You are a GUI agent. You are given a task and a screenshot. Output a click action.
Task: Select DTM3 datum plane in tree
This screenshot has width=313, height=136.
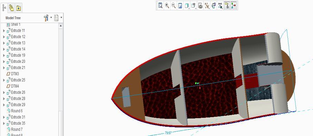click(x=13, y=74)
